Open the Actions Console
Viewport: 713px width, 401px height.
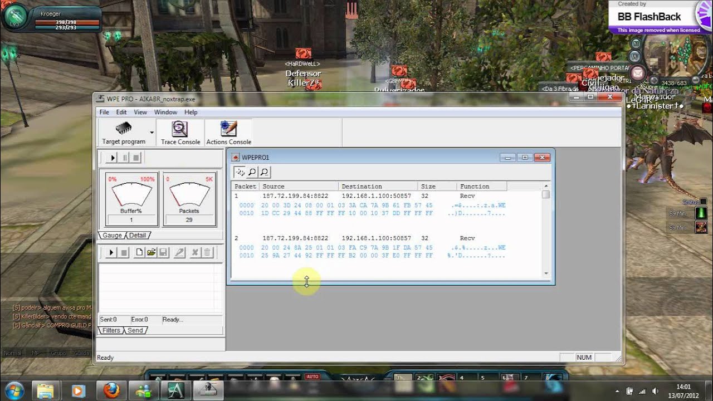[x=228, y=133]
